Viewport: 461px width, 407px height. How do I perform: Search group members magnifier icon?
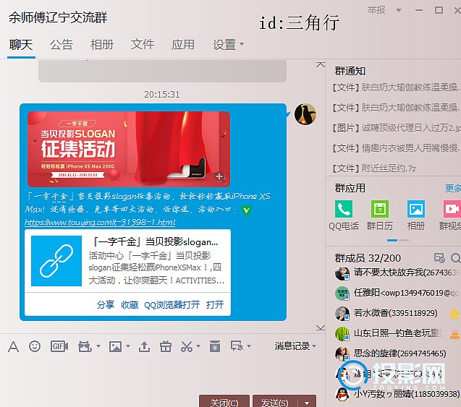point(456,258)
